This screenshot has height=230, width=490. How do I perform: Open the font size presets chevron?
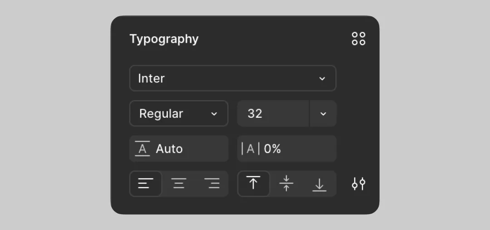[323, 114]
